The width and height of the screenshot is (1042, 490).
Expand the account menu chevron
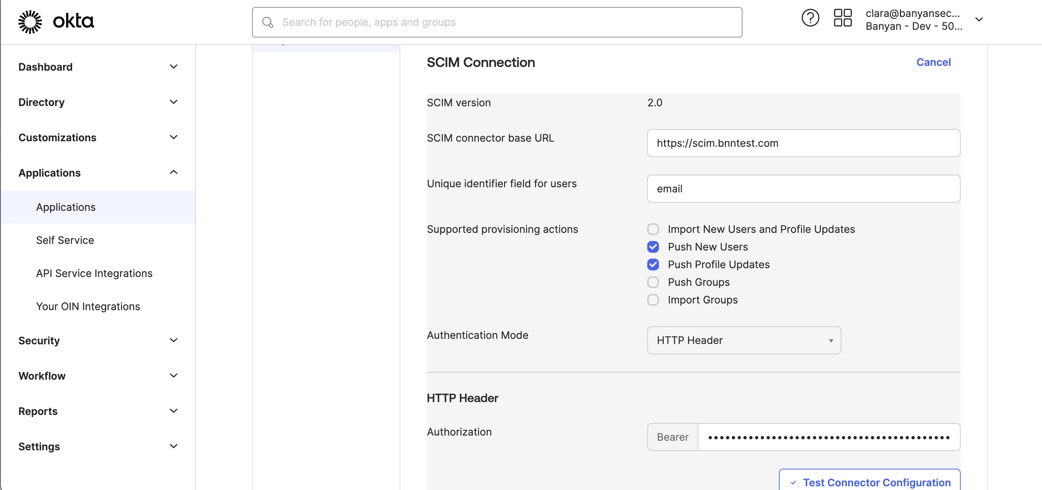(979, 19)
